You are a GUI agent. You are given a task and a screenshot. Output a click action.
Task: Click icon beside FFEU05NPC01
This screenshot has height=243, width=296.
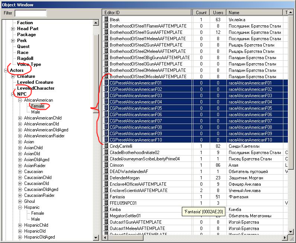click(x=106, y=203)
